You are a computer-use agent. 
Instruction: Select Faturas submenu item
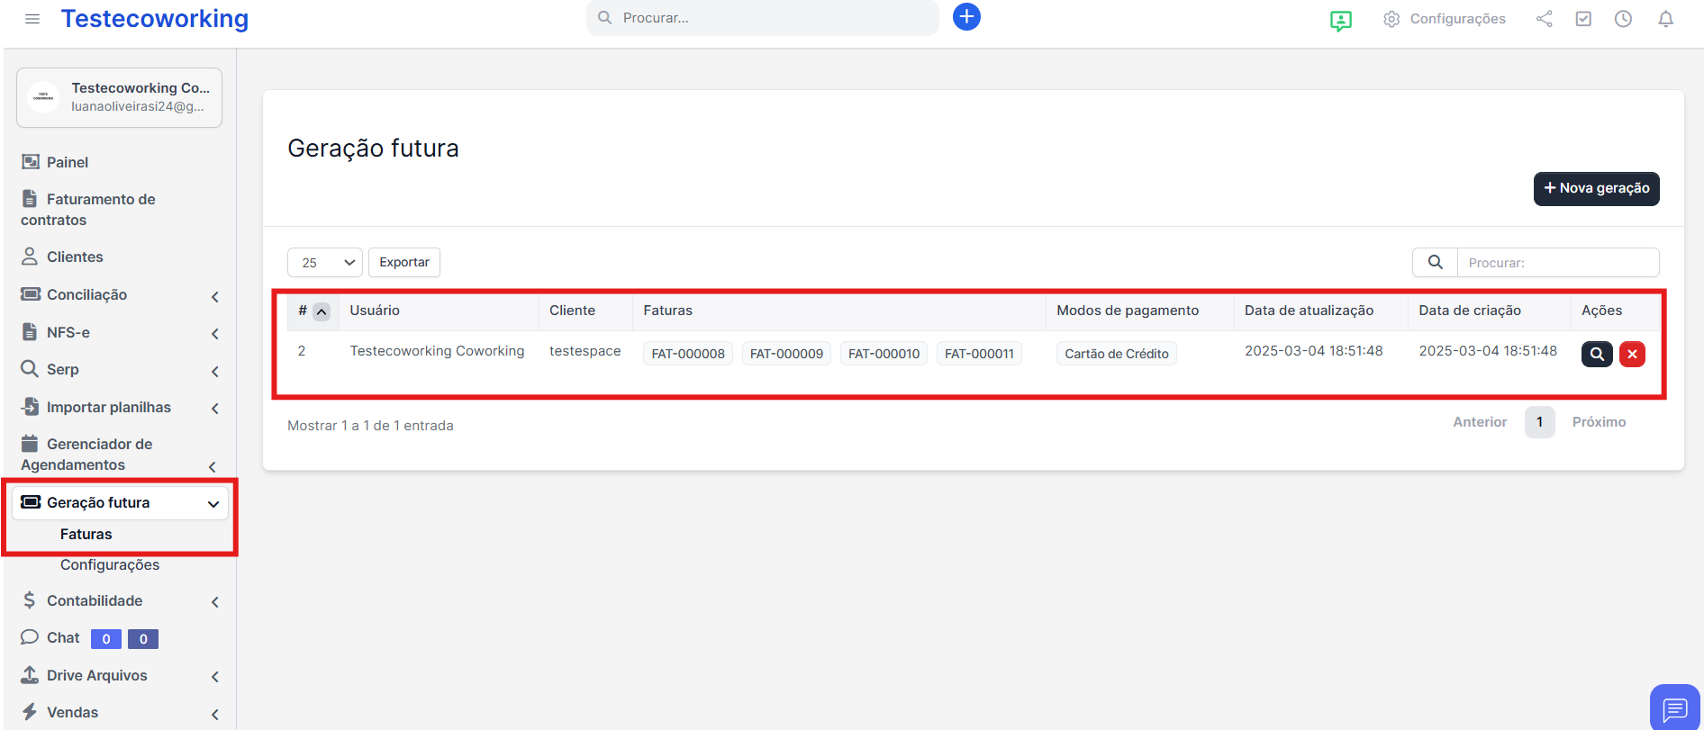(x=86, y=535)
